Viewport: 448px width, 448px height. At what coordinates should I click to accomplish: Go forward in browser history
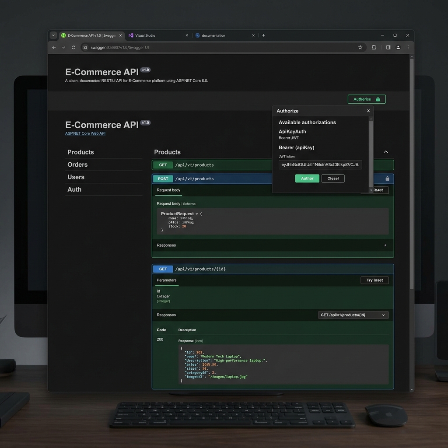(x=63, y=47)
